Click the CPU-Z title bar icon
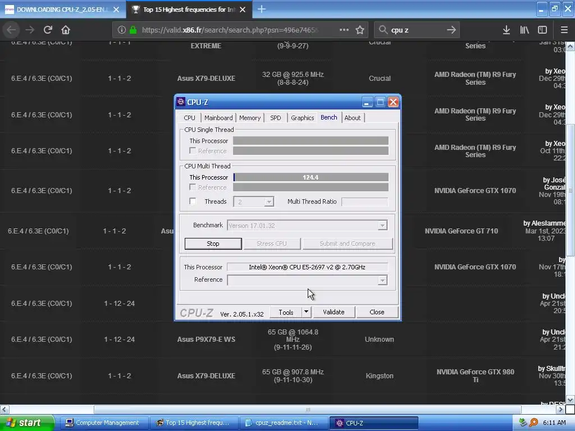This screenshot has height=431, width=575. [x=181, y=102]
